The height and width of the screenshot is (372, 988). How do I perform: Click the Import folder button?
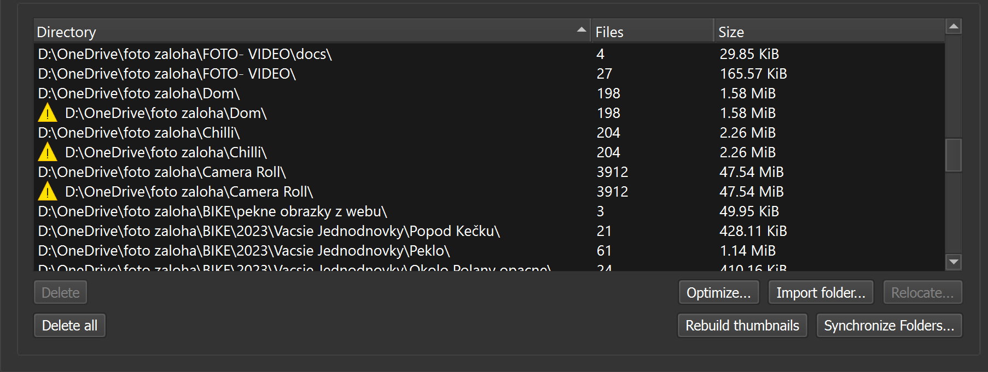tap(821, 293)
